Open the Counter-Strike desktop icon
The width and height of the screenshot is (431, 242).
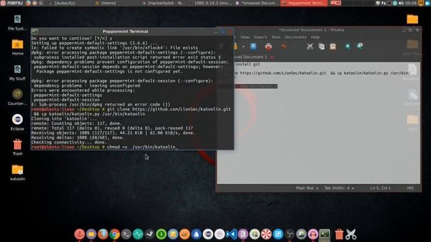[x=18, y=97]
